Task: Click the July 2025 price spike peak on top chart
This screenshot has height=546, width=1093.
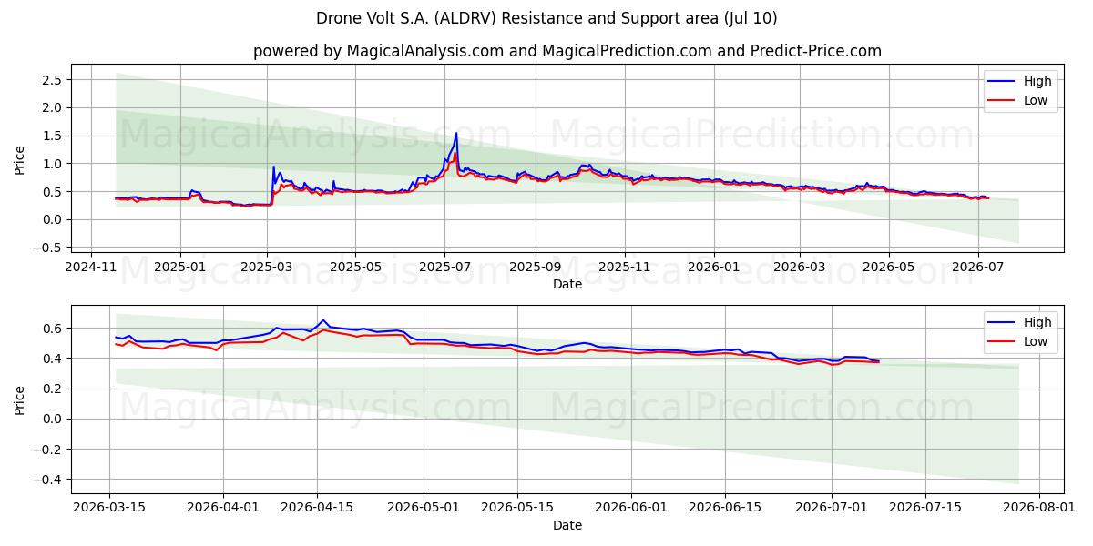Action: coord(456,134)
